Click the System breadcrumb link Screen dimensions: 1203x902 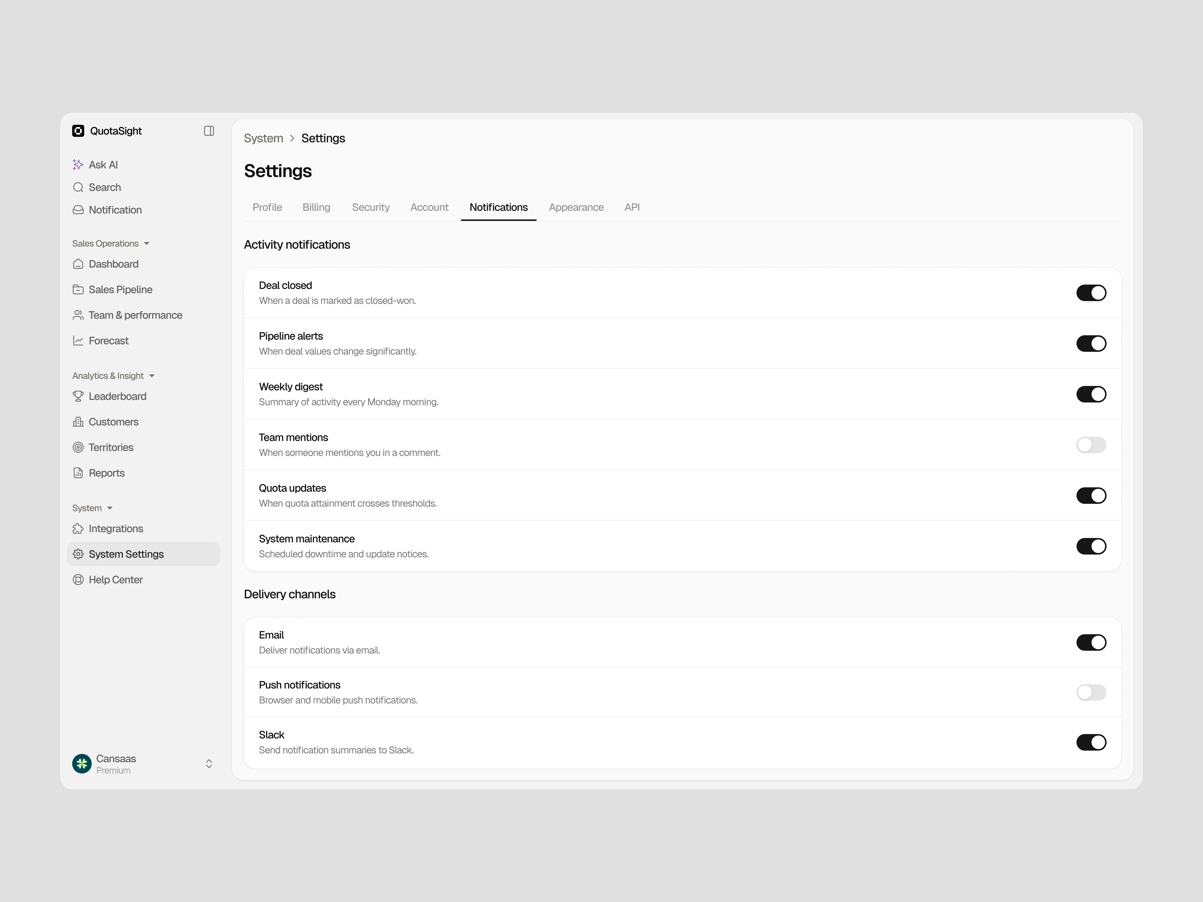(263, 138)
